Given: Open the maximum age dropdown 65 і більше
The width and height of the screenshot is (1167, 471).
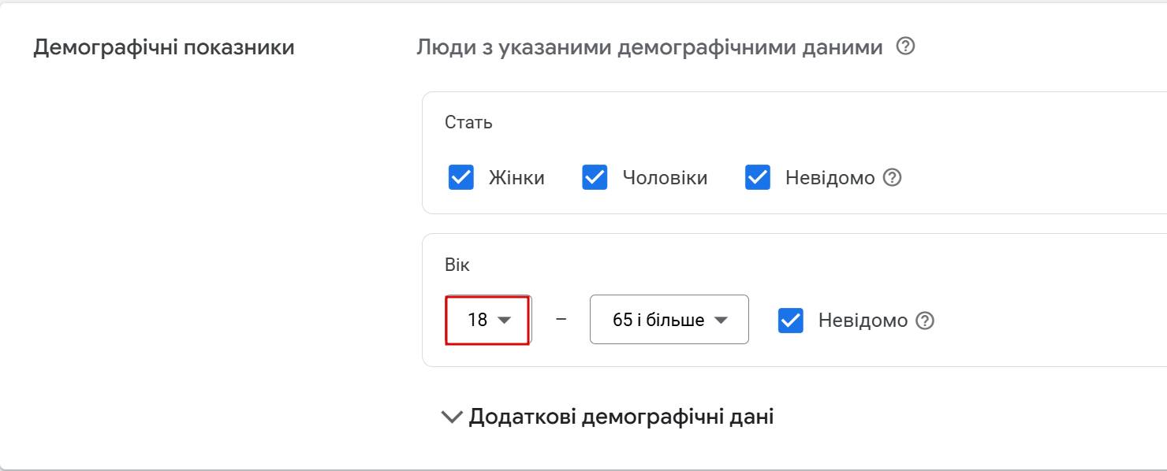Looking at the screenshot, I should tap(658, 321).
